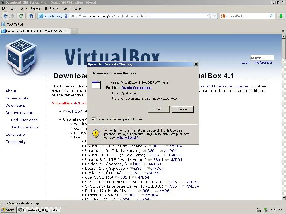Reload the page with the refresh icon
Image resolution: width=286 pixels, height=214 pixels.
(21, 16)
